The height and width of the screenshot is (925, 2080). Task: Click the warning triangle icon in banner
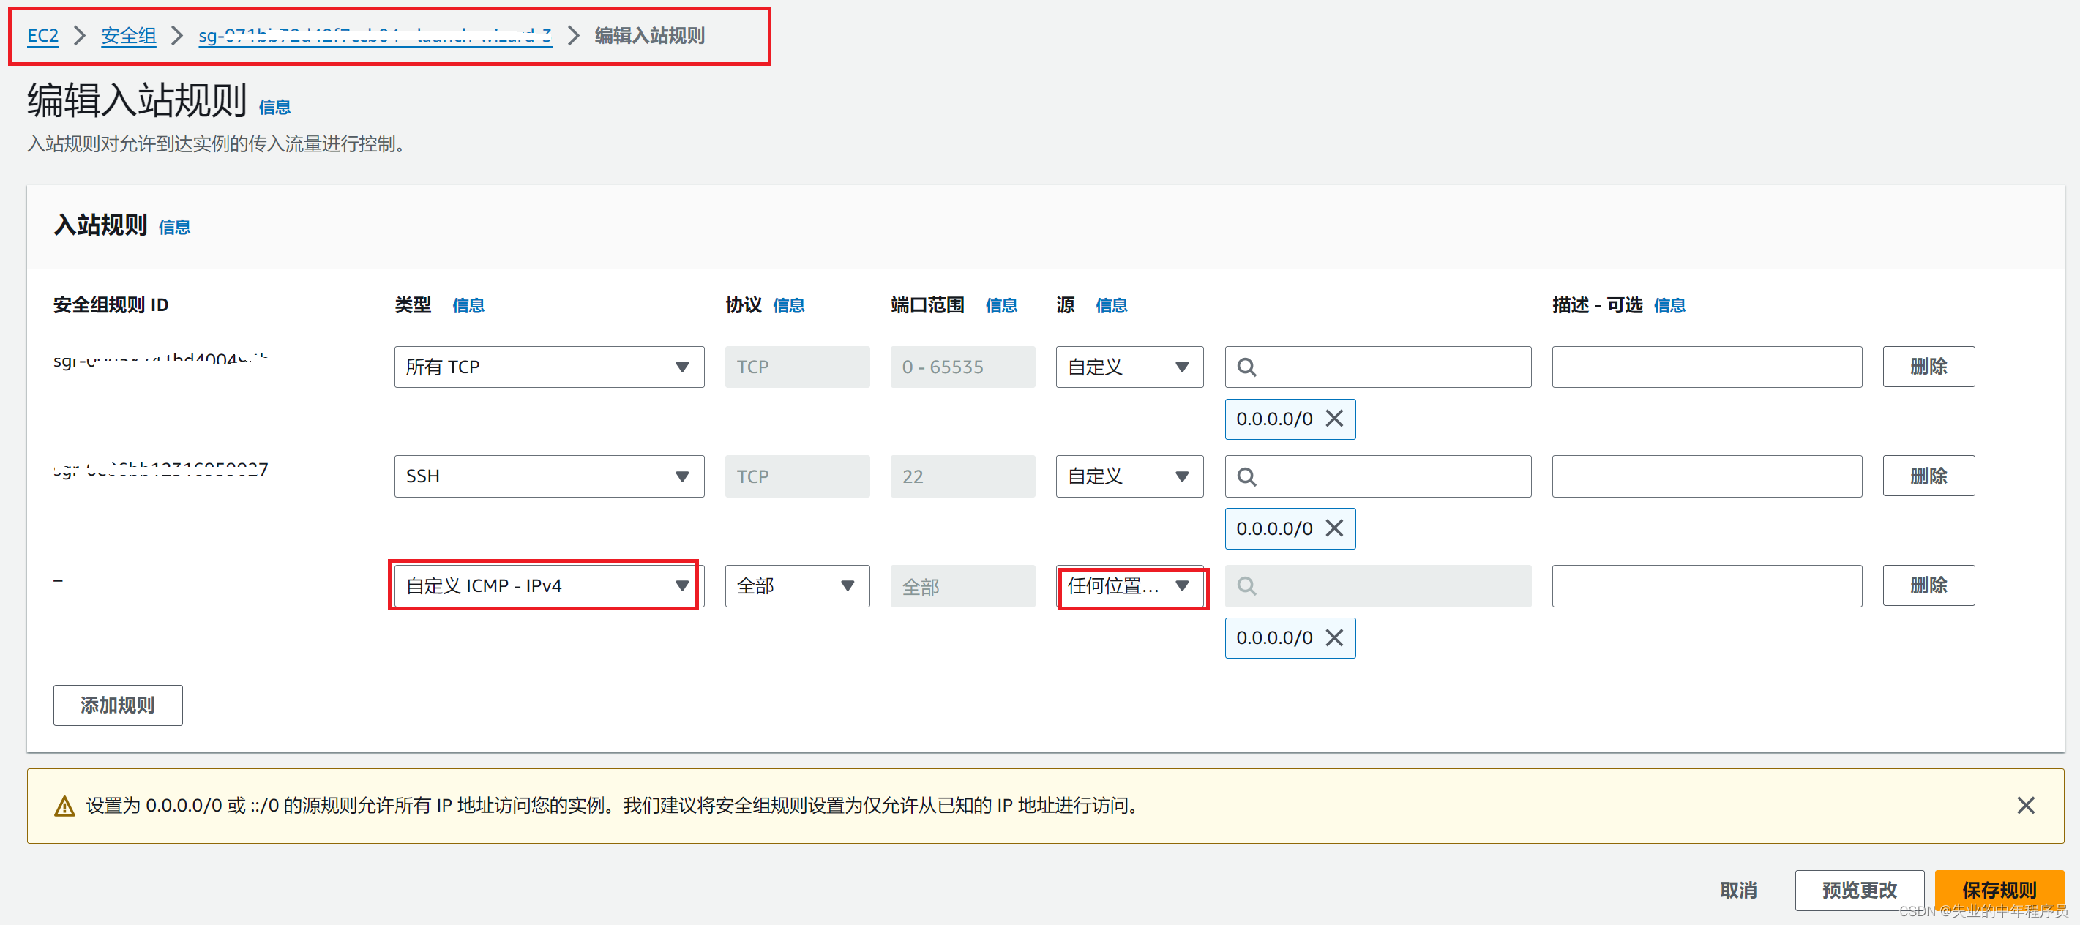[x=64, y=806]
